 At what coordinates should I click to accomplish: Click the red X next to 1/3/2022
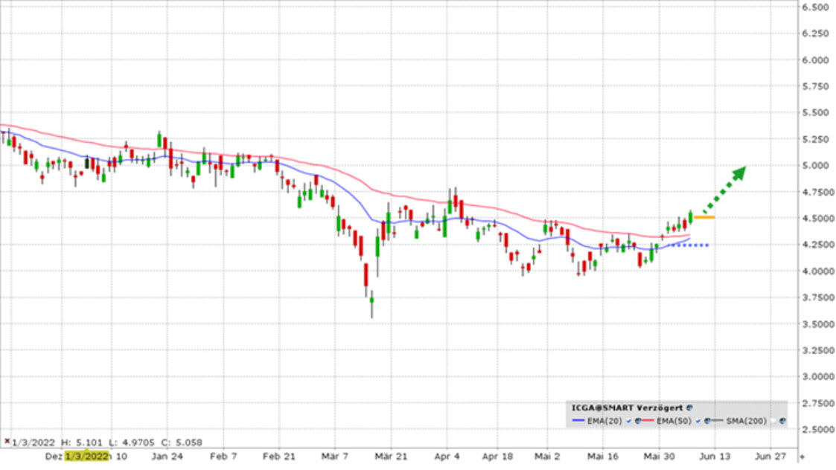[x=7, y=441]
